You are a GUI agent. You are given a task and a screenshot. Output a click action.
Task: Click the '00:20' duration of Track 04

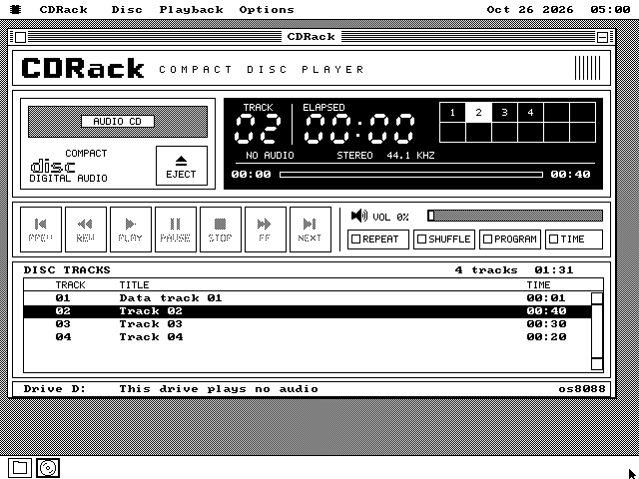[x=546, y=337]
